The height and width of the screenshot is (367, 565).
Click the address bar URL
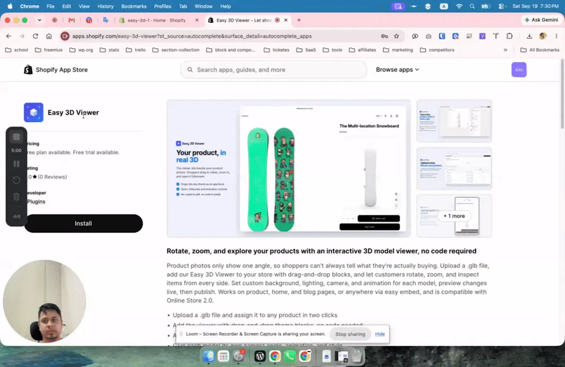tap(192, 36)
